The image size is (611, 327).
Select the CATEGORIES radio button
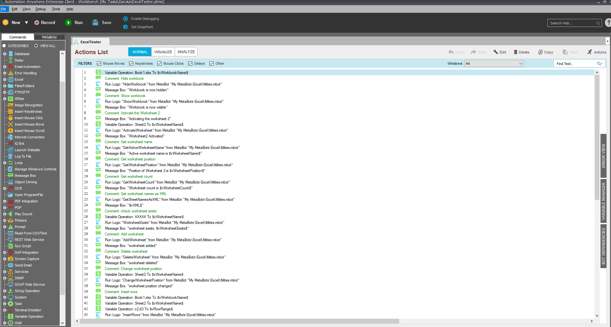click(4, 46)
